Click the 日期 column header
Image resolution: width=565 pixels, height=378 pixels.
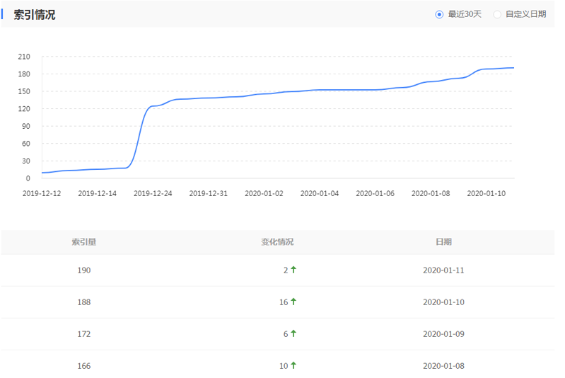(x=443, y=241)
